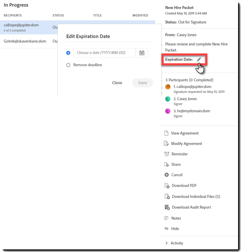Image resolution: width=241 pixels, height=252 pixels.
Task: Click the Notes speech bubble icon
Action: coord(166,218)
